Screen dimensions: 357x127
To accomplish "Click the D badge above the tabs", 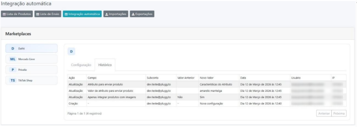I will (71, 52).
